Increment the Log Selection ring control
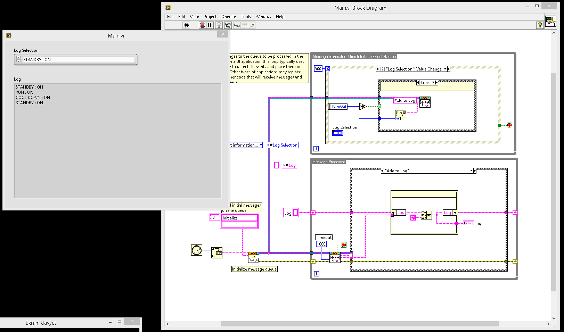564x332 pixels. pyautogui.click(x=18, y=58)
